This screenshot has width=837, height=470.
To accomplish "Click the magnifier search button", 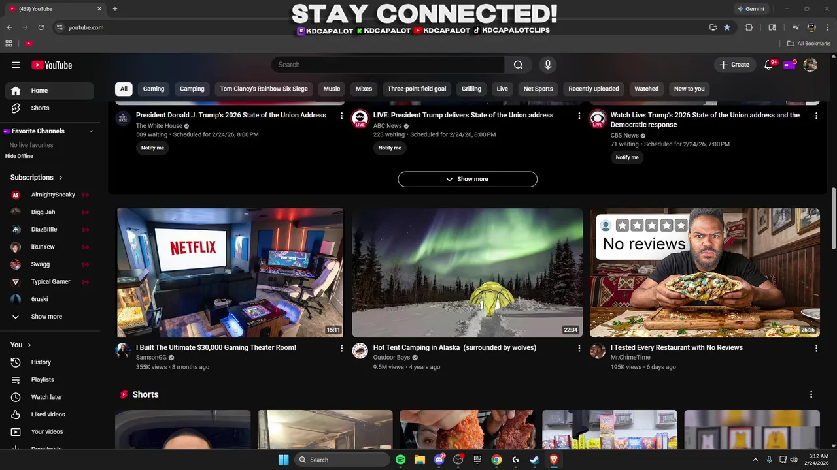I will tap(518, 65).
